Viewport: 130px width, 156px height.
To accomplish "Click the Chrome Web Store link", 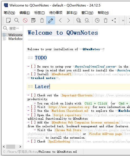I will tap(68, 130).
